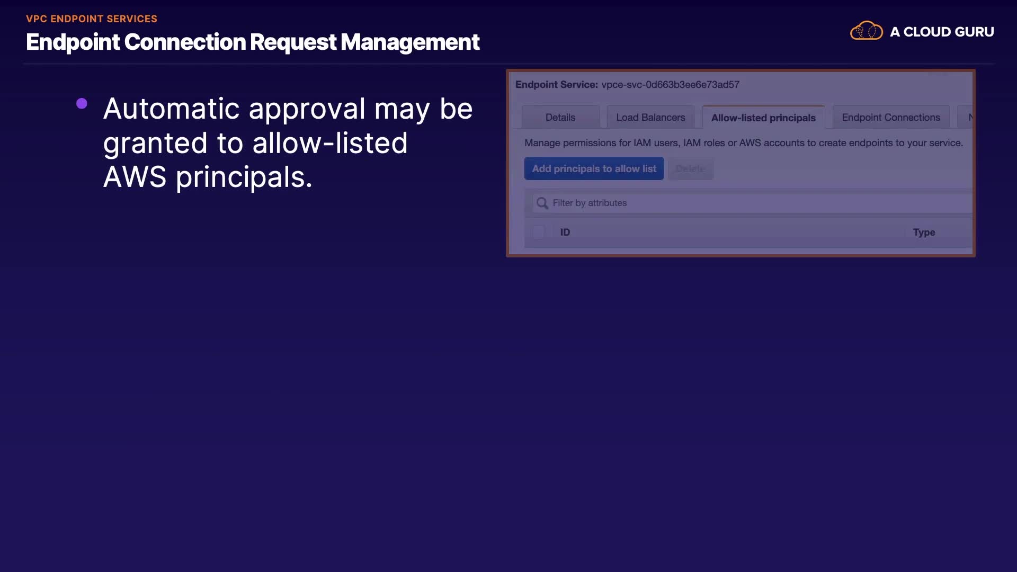Screen dimensions: 1017x572
Task: Click the A CLOUD GURU brand text
Action: [x=941, y=32]
